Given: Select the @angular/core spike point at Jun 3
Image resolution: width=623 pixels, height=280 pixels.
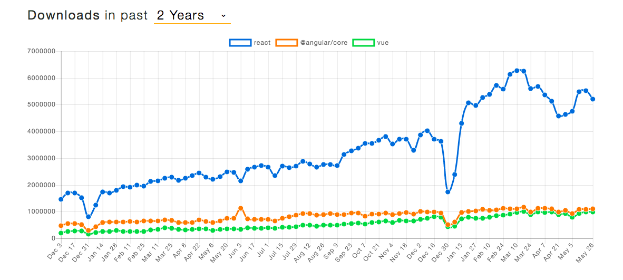Looking at the screenshot, I should pos(241,208).
